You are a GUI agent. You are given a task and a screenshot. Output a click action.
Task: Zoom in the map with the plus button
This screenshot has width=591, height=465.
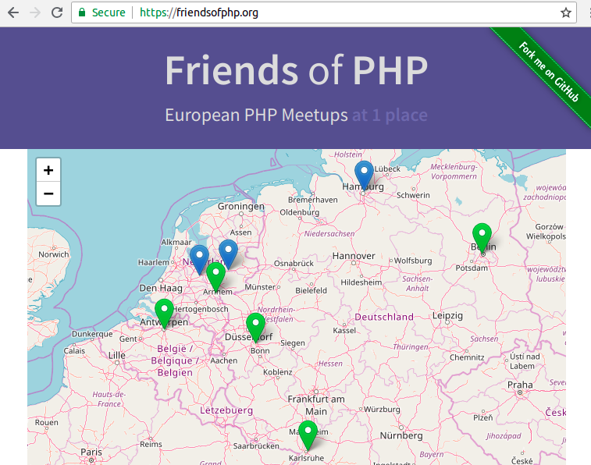pyautogui.click(x=48, y=170)
